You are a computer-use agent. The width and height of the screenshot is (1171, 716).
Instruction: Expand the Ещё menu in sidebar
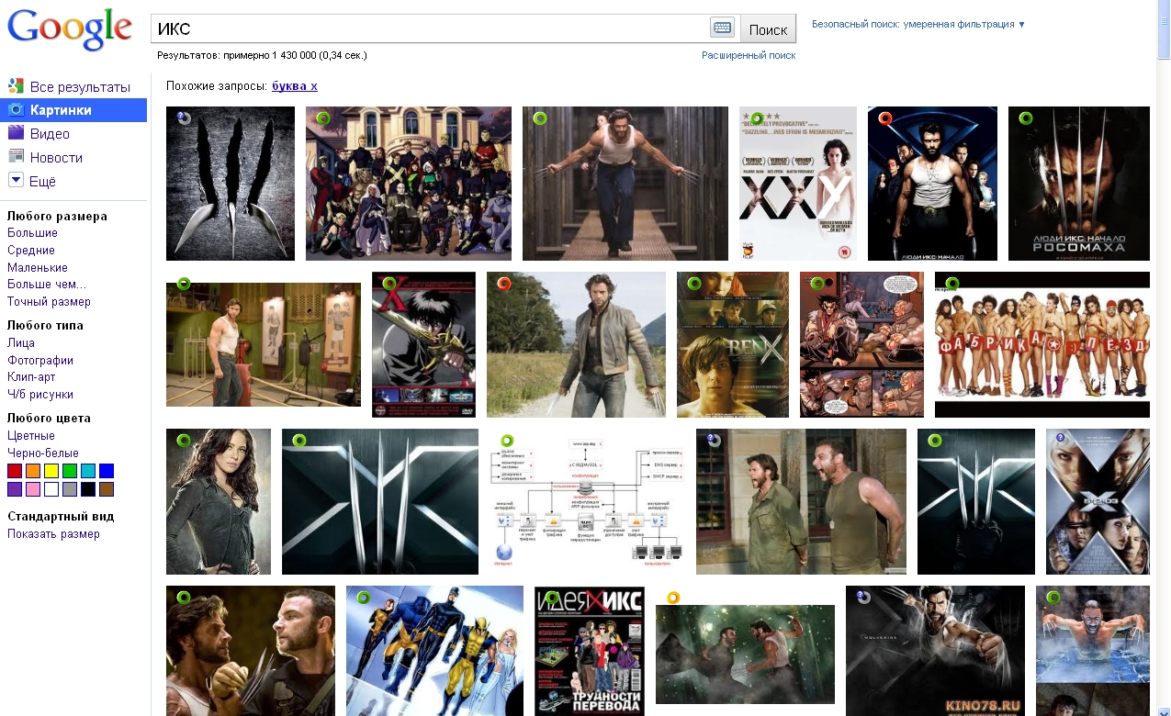tap(42, 181)
